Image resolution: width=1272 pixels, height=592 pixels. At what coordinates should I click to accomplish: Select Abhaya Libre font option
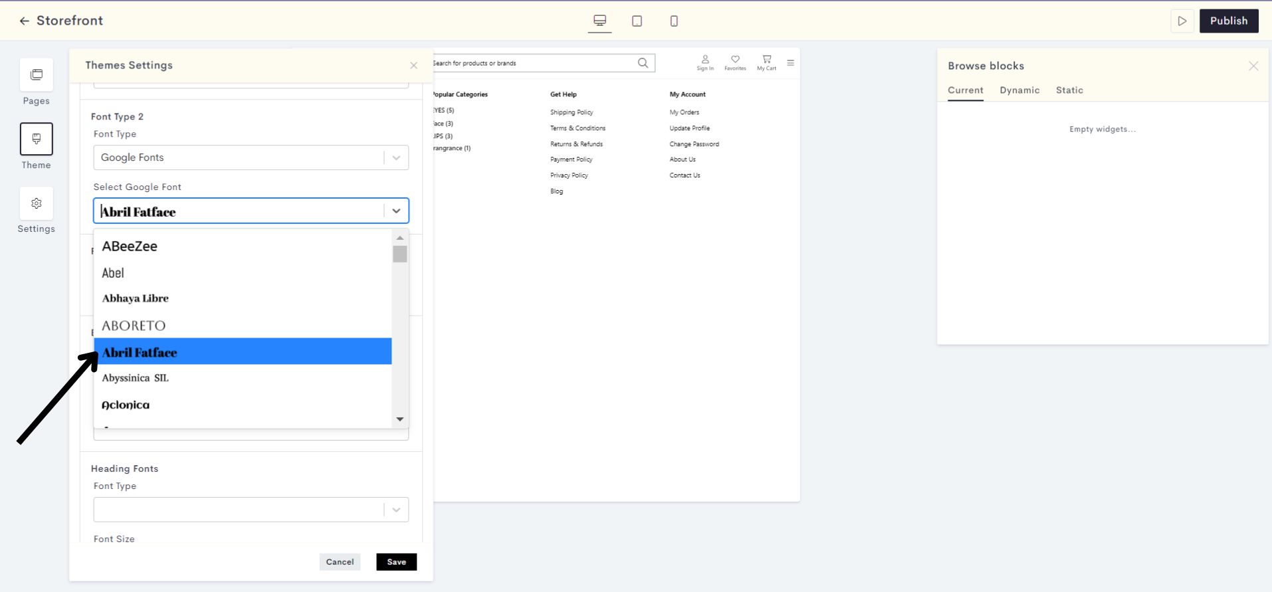pos(243,298)
